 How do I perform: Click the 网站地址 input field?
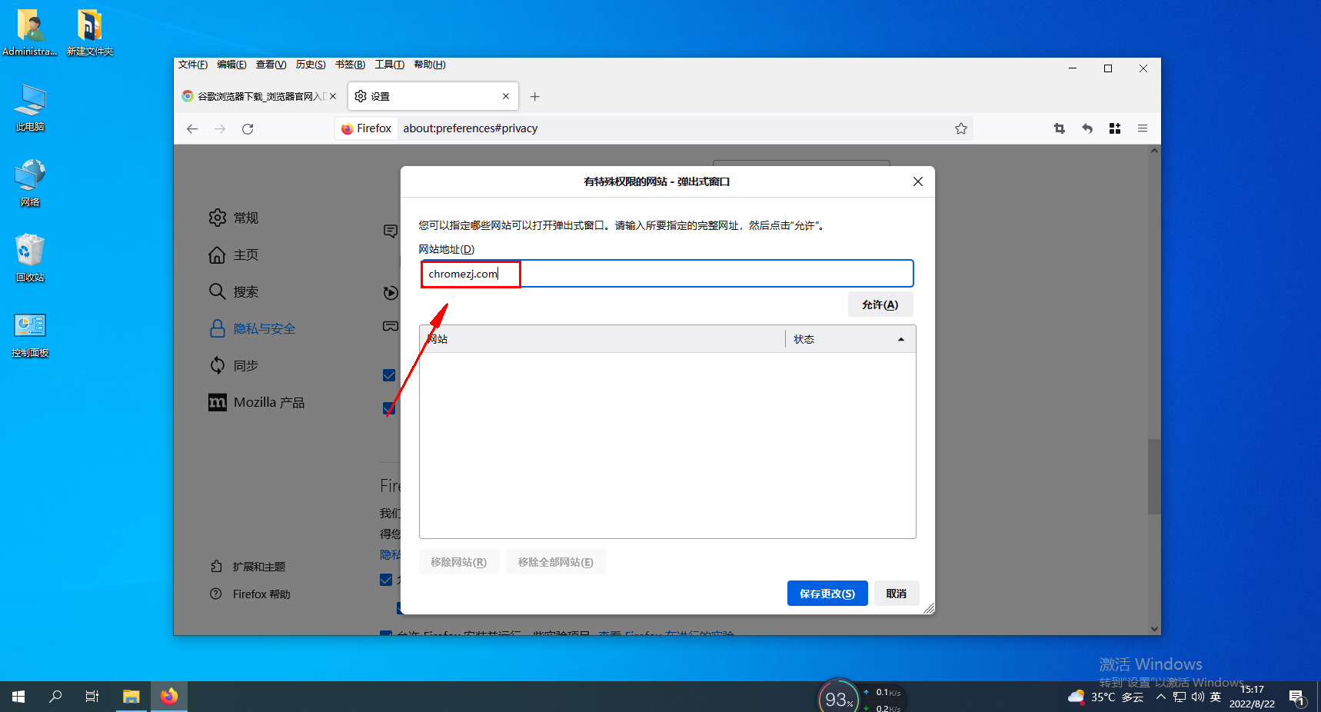pyautogui.click(x=667, y=274)
